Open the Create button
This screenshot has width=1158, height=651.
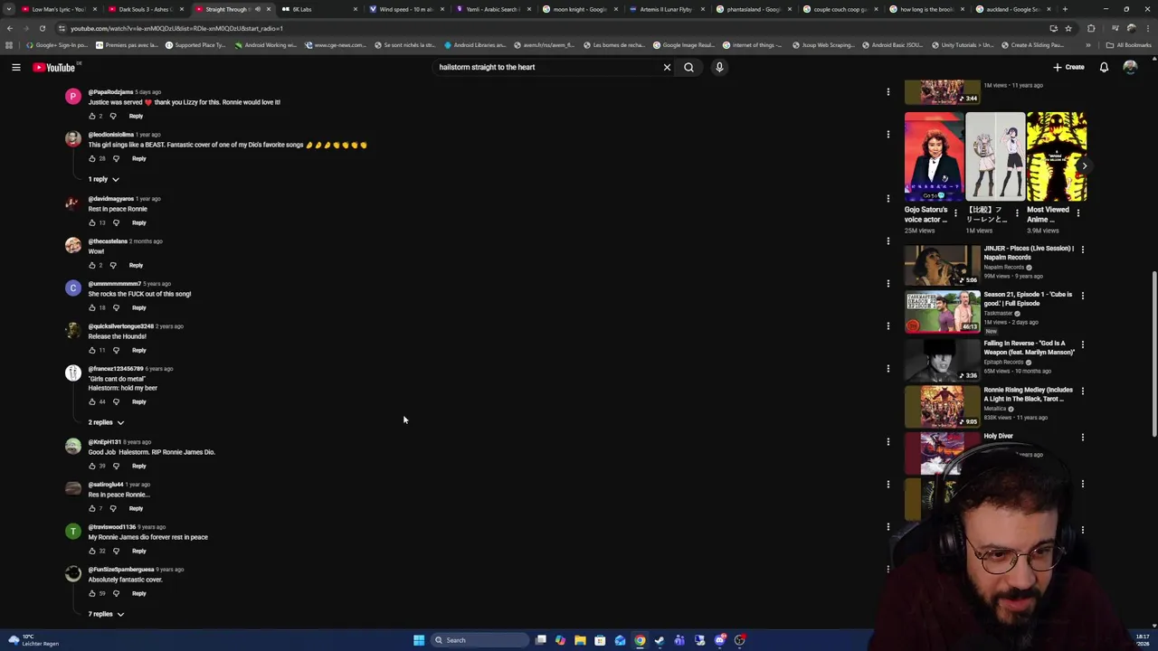tap(1068, 67)
